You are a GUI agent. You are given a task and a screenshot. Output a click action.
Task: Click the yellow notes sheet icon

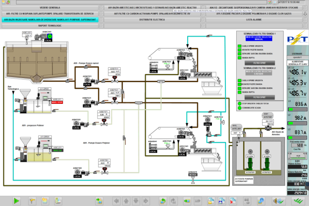[45, 201]
